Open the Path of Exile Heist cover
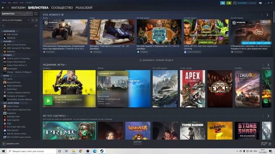Image resolution: width=275 pixels, height=154 pixels. click(x=220, y=89)
